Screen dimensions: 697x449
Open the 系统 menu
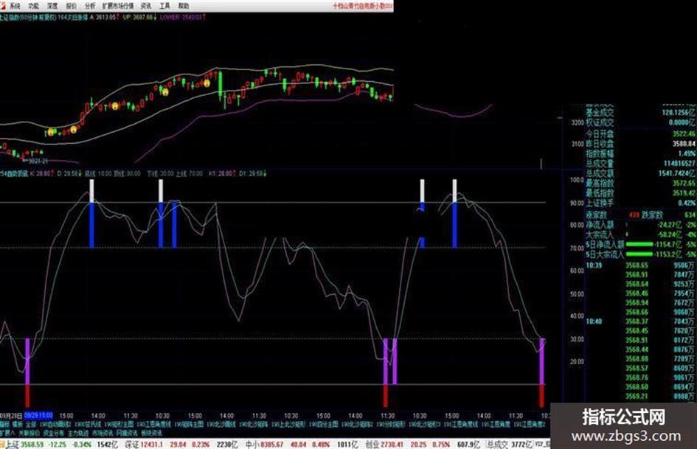coord(15,6)
